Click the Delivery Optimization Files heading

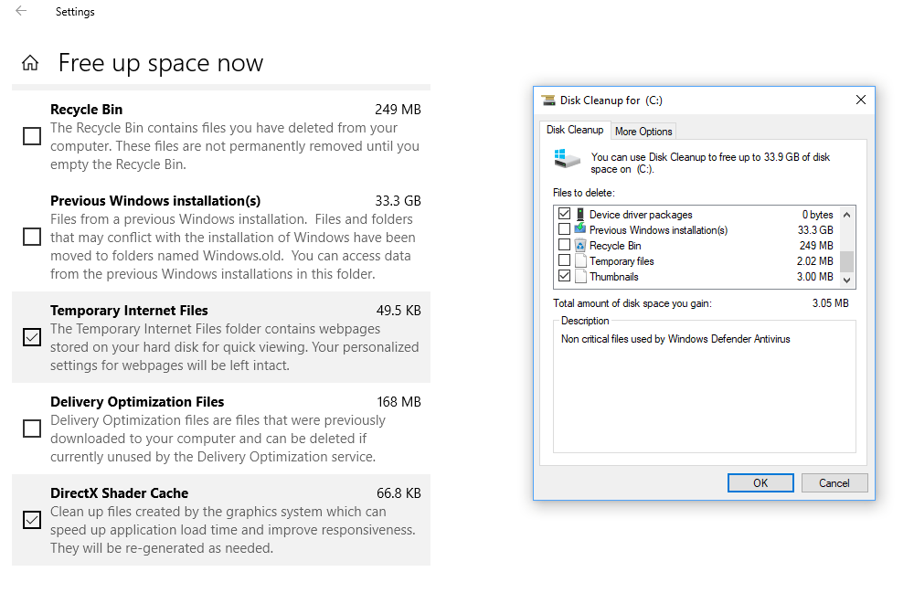tap(137, 402)
